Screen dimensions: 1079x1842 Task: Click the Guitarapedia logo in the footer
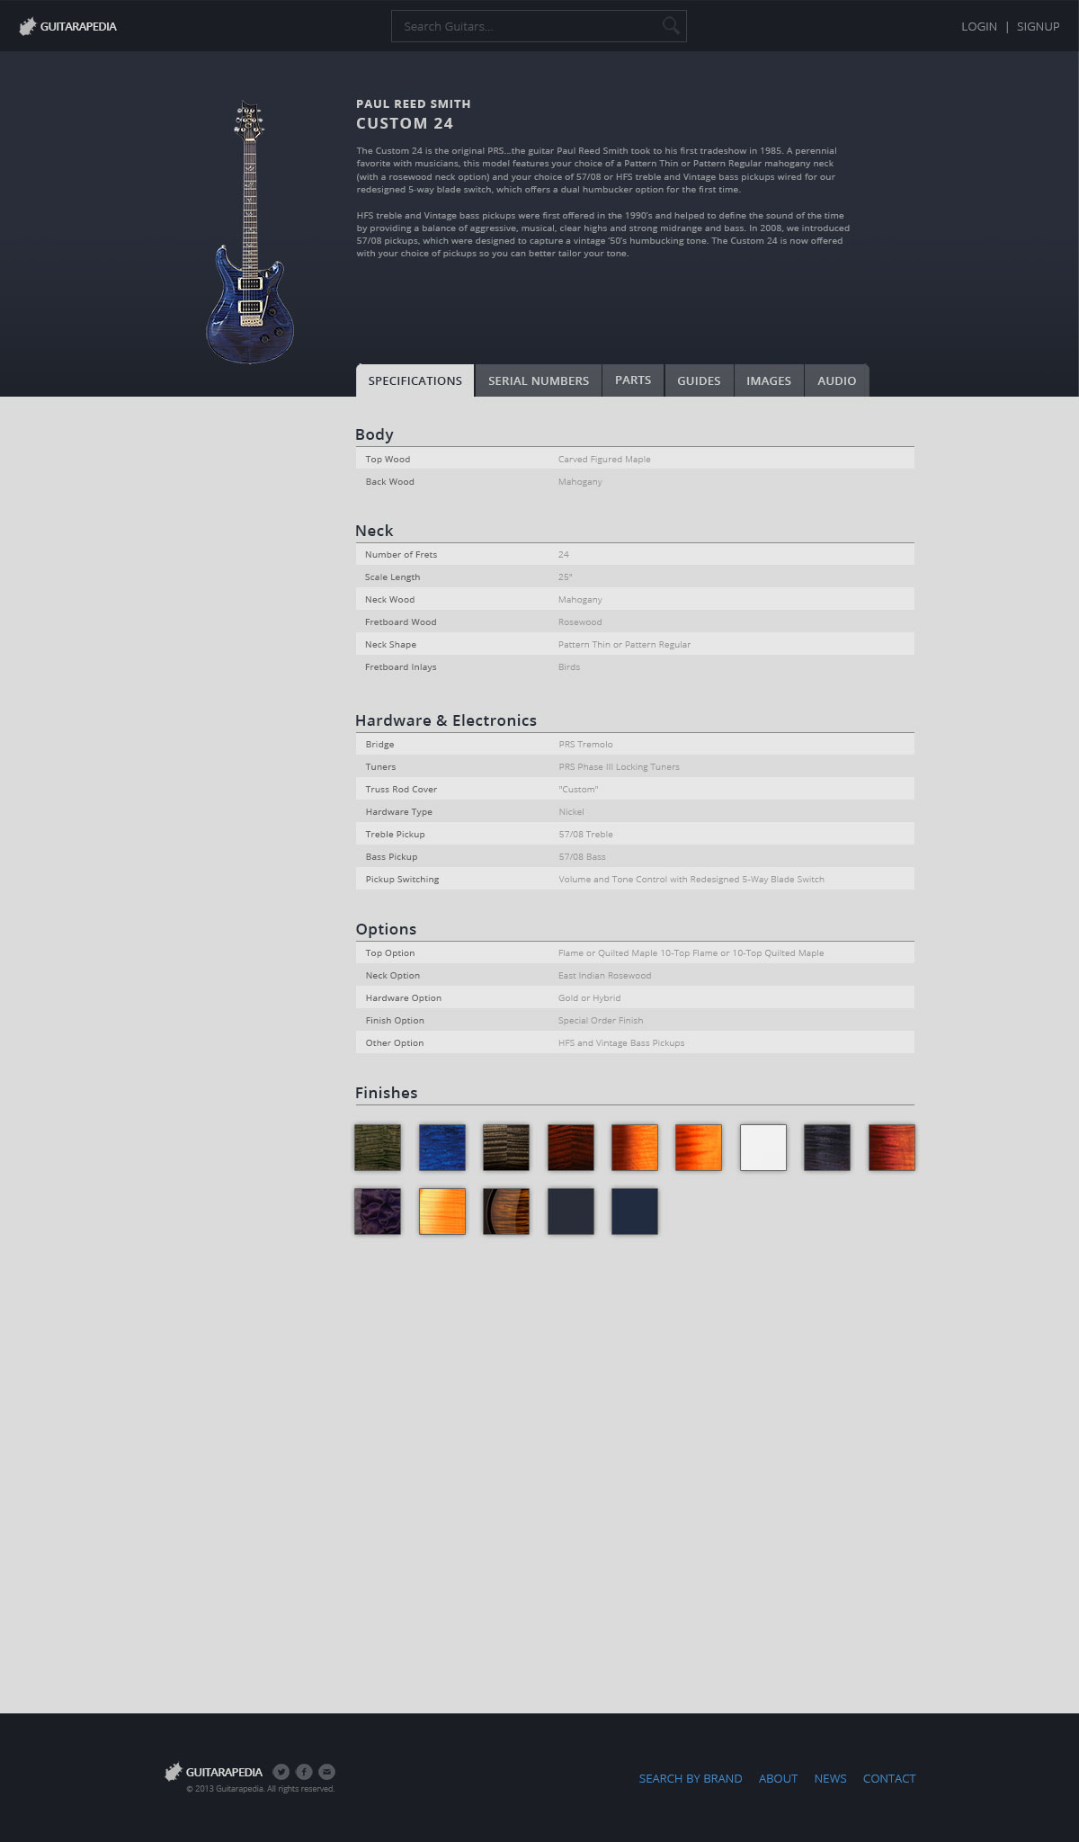(214, 1772)
